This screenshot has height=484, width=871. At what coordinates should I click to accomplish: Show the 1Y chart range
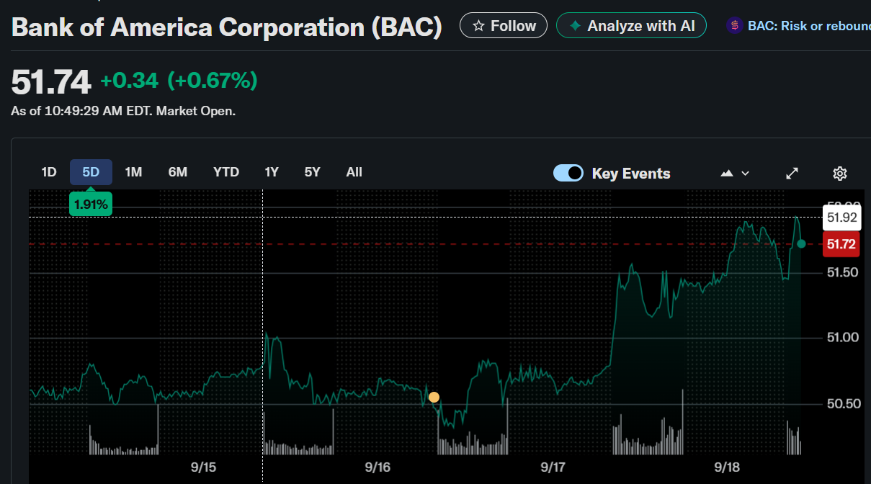tap(272, 172)
